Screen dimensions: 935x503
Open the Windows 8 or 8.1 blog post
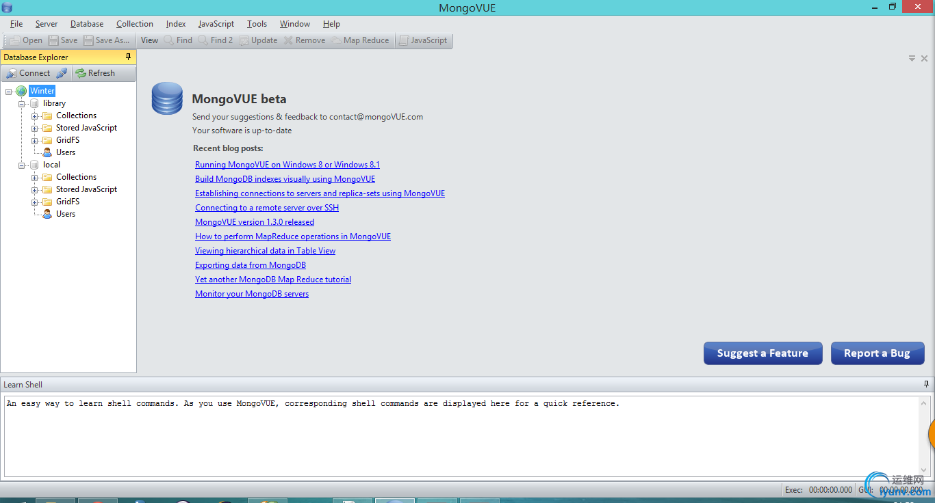(287, 165)
